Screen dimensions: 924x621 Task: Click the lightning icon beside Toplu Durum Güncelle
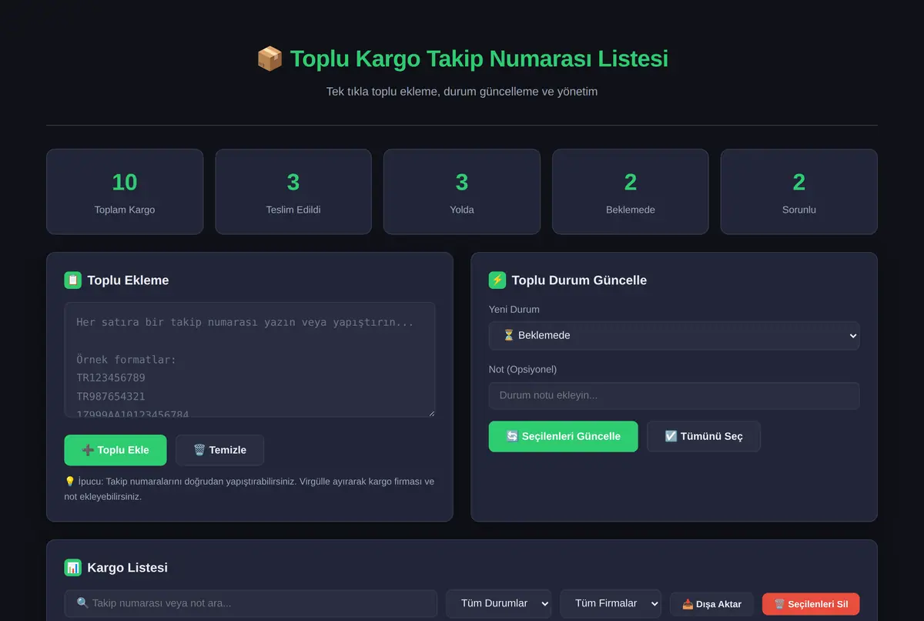[497, 280]
